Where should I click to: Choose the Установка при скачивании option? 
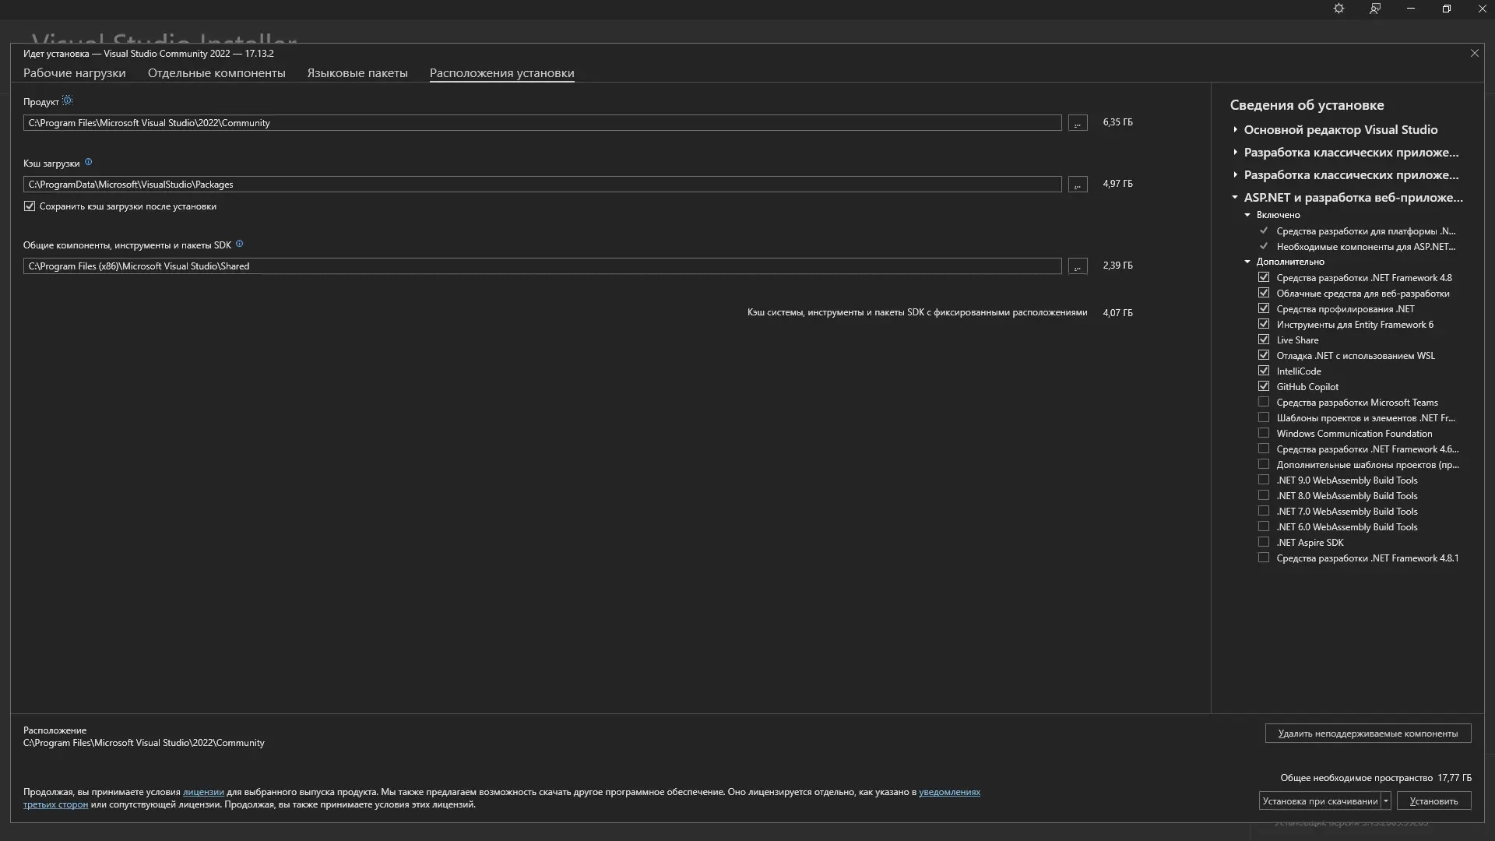(x=1320, y=801)
